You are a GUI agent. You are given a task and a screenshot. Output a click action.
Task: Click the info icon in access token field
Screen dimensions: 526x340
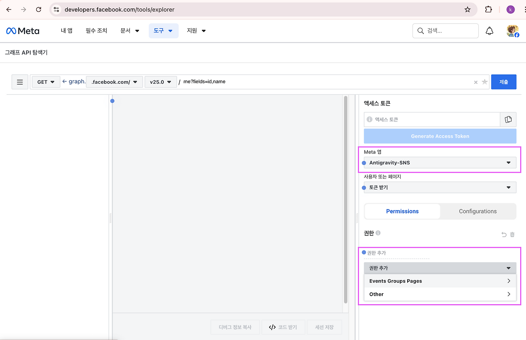point(369,119)
